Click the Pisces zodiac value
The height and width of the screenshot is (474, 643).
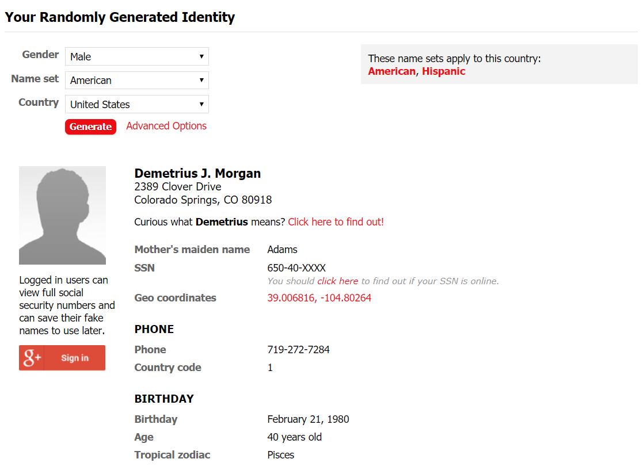point(280,455)
